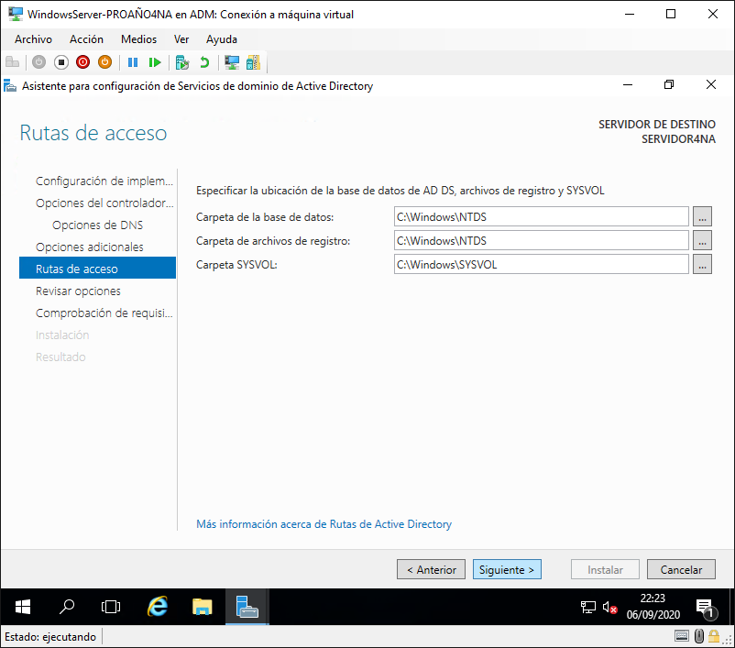This screenshot has height=648, width=735.
Task: Click the Anterior button
Action: tap(432, 569)
